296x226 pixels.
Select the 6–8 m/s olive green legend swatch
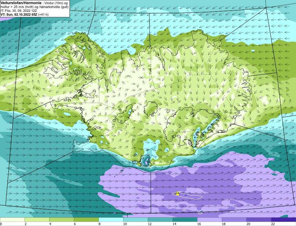86,220
